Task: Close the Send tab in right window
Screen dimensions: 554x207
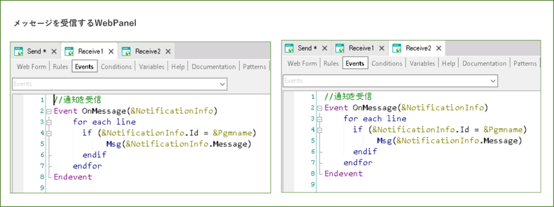Action: pyautogui.click(x=325, y=48)
